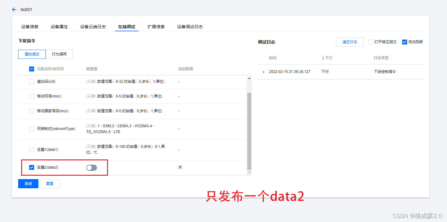Click the select-all checkbox in table header
This screenshot has width=447, height=222.
[x=31, y=69]
